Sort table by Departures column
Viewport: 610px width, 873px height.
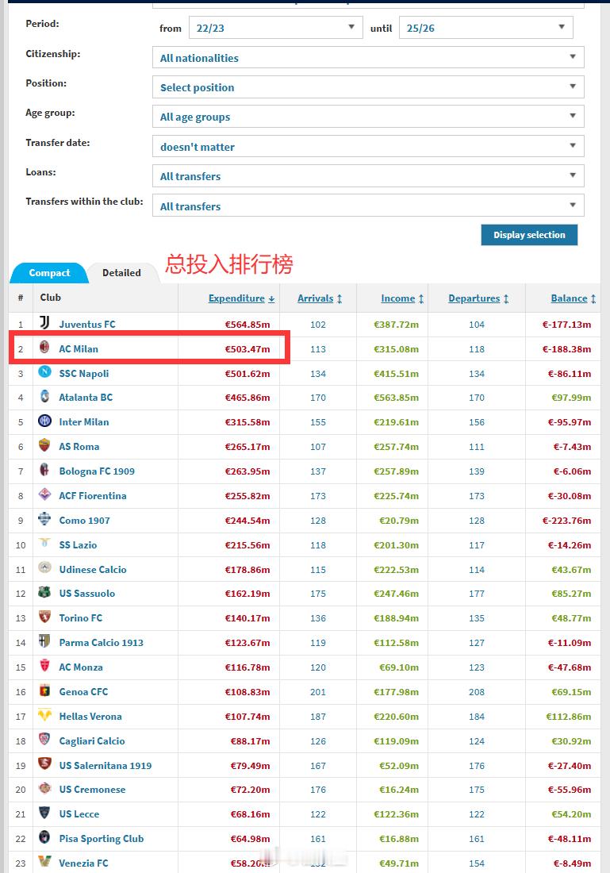pyautogui.click(x=478, y=298)
